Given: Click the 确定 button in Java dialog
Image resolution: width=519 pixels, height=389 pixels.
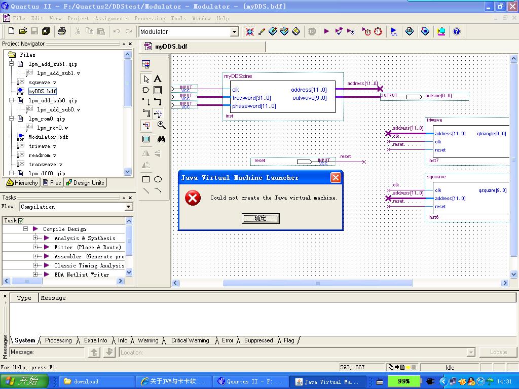Looking at the screenshot, I should coord(261,218).
